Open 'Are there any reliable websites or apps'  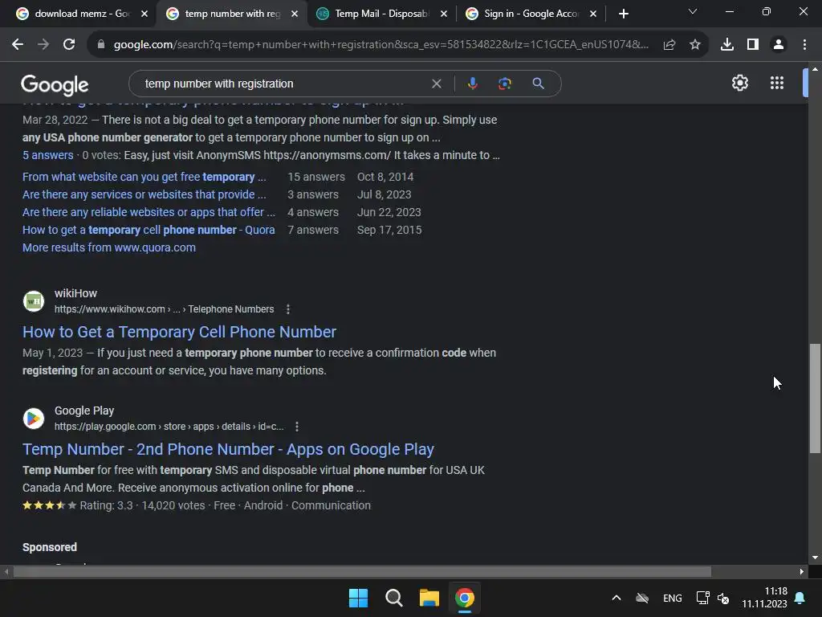pos(149,212)
